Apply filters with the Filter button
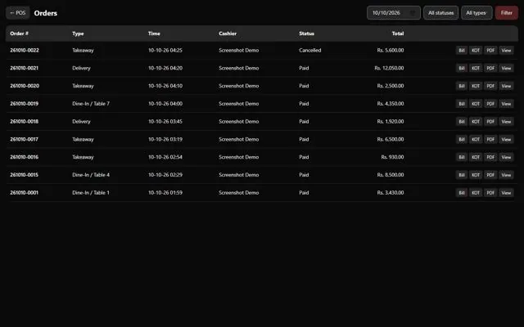 coord(506,13)
